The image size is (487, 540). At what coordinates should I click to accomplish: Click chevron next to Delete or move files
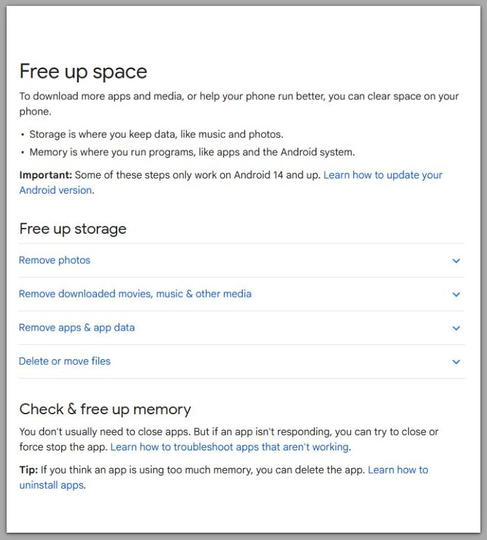pyautogui.click(x=456, y=362)
